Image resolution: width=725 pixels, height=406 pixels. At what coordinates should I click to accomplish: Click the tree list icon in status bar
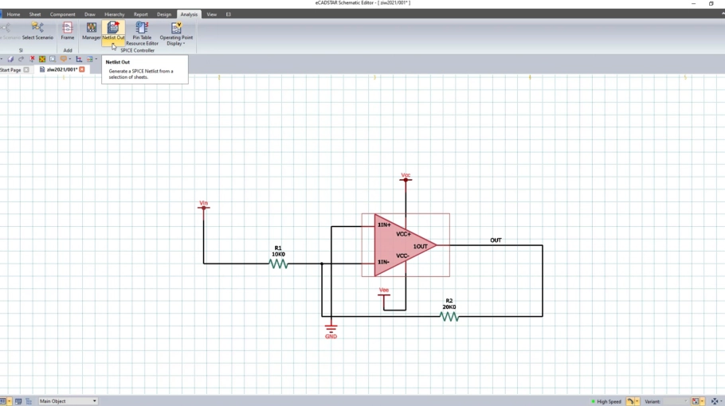(29, 401)
